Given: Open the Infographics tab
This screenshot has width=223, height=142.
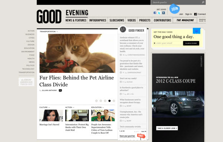Looking at the screenshot, I should click(98, 20).
